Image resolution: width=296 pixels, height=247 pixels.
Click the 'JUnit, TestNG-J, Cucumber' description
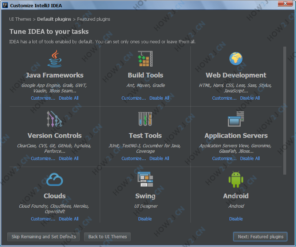click(145, 148)
